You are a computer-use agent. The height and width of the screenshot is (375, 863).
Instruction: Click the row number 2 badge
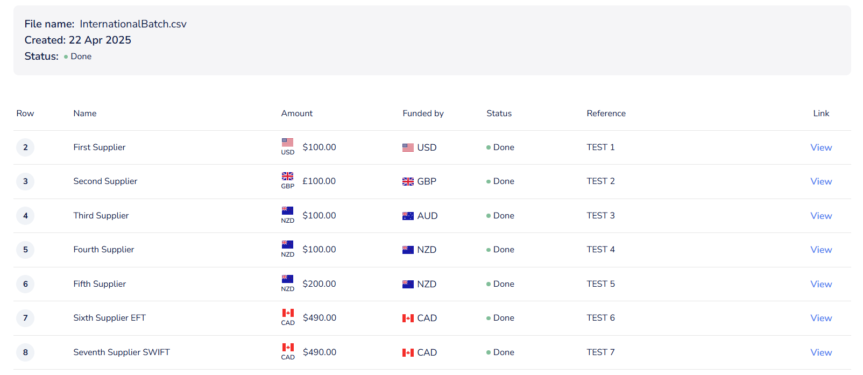[x=25, y=147]
